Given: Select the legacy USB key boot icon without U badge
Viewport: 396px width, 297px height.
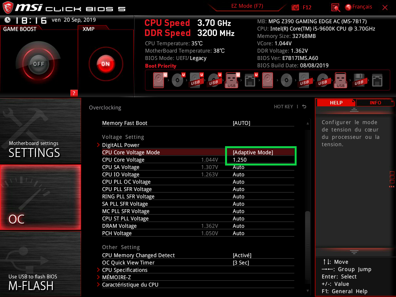Looking at the screenshot, I should (340, 80).
